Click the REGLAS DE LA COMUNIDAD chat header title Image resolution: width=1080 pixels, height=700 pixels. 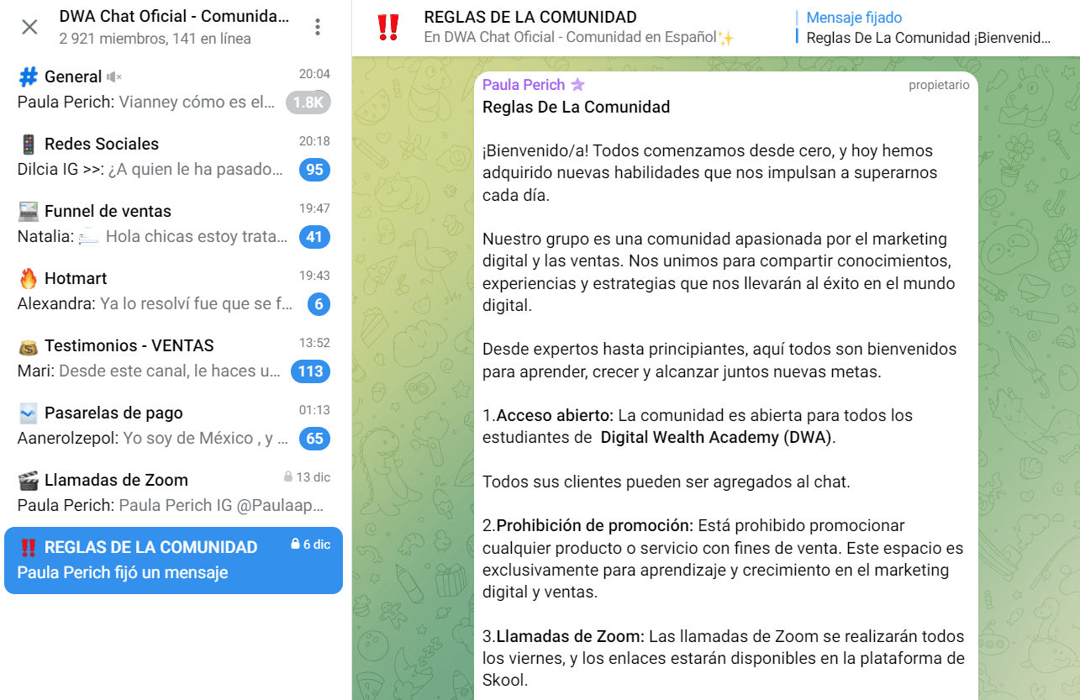pyautogui.click(x=530, y=17)
